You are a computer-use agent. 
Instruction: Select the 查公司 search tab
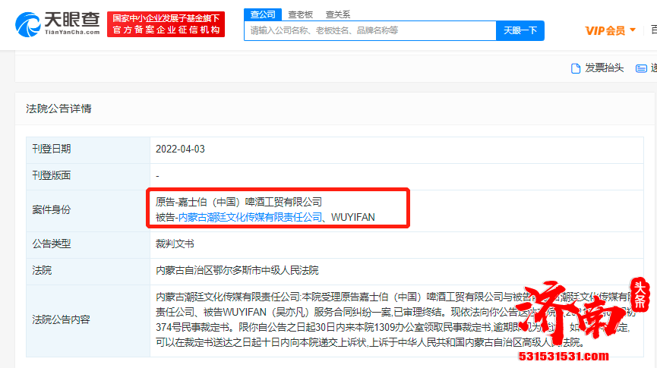pos(263,14)
